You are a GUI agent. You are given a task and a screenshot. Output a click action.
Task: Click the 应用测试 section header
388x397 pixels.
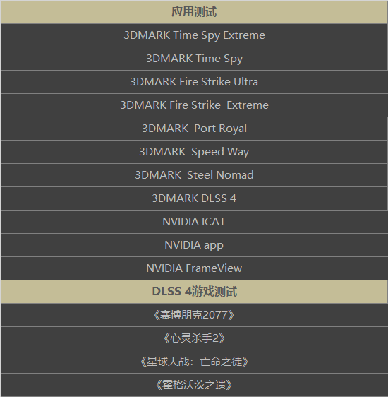(194, 12)
